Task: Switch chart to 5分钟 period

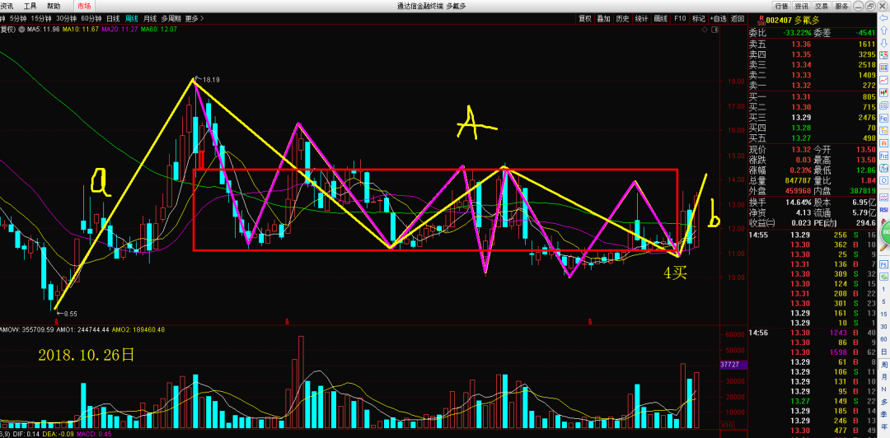Action: (x=19, y=18)
